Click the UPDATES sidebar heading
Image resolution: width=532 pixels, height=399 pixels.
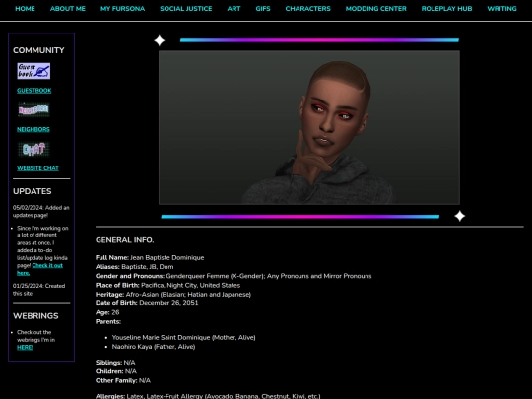tap(33, 191)
